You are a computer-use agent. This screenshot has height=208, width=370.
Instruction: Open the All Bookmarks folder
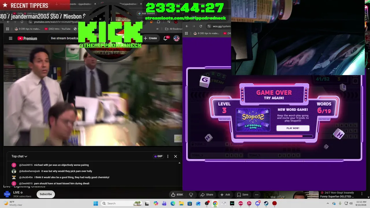[x=173, y=29]
